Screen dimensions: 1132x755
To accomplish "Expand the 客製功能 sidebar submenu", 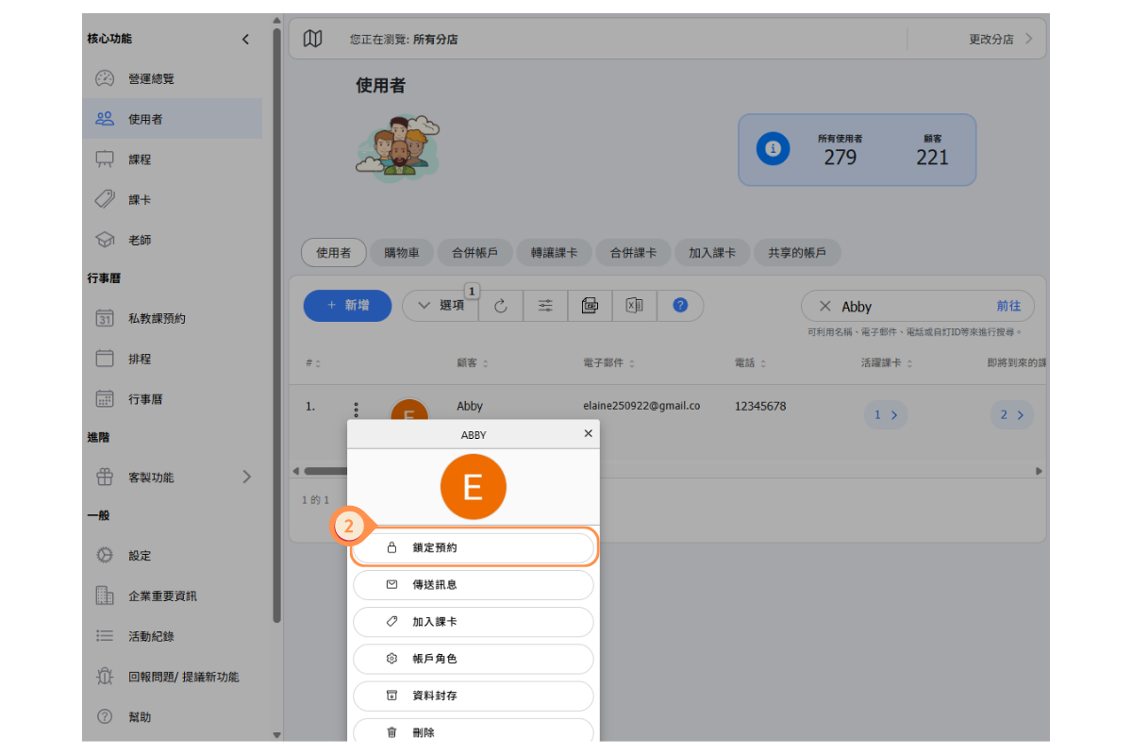I will click(x=246, y=477).
